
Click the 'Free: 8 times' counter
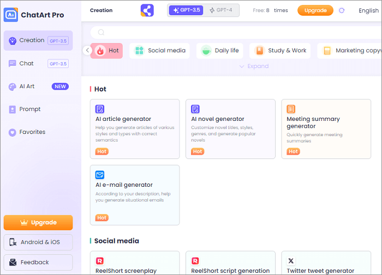point(270,10)
